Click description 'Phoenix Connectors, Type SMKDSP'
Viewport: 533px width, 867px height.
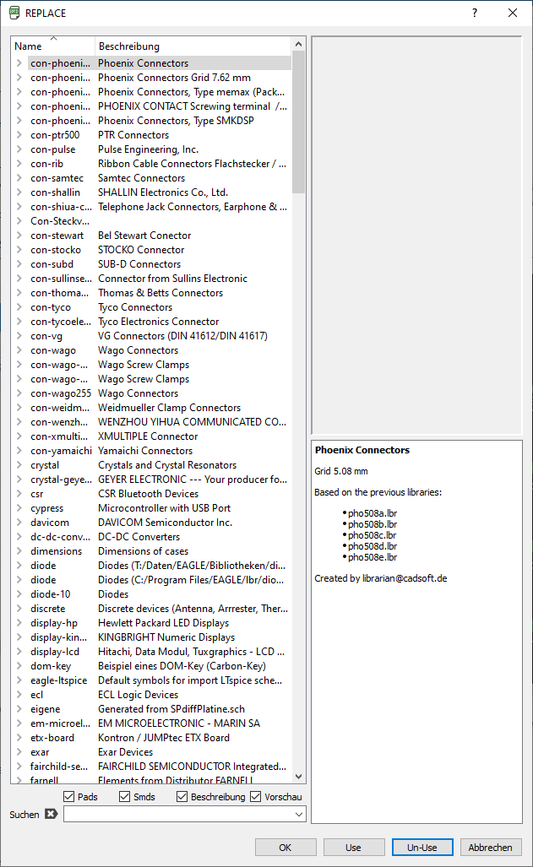[176, 121]
